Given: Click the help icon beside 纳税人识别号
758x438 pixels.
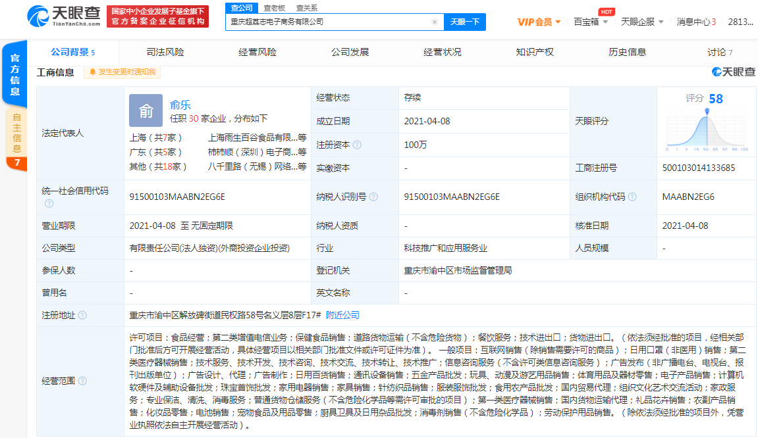Looking at the screenshot, I should (373, 197).
